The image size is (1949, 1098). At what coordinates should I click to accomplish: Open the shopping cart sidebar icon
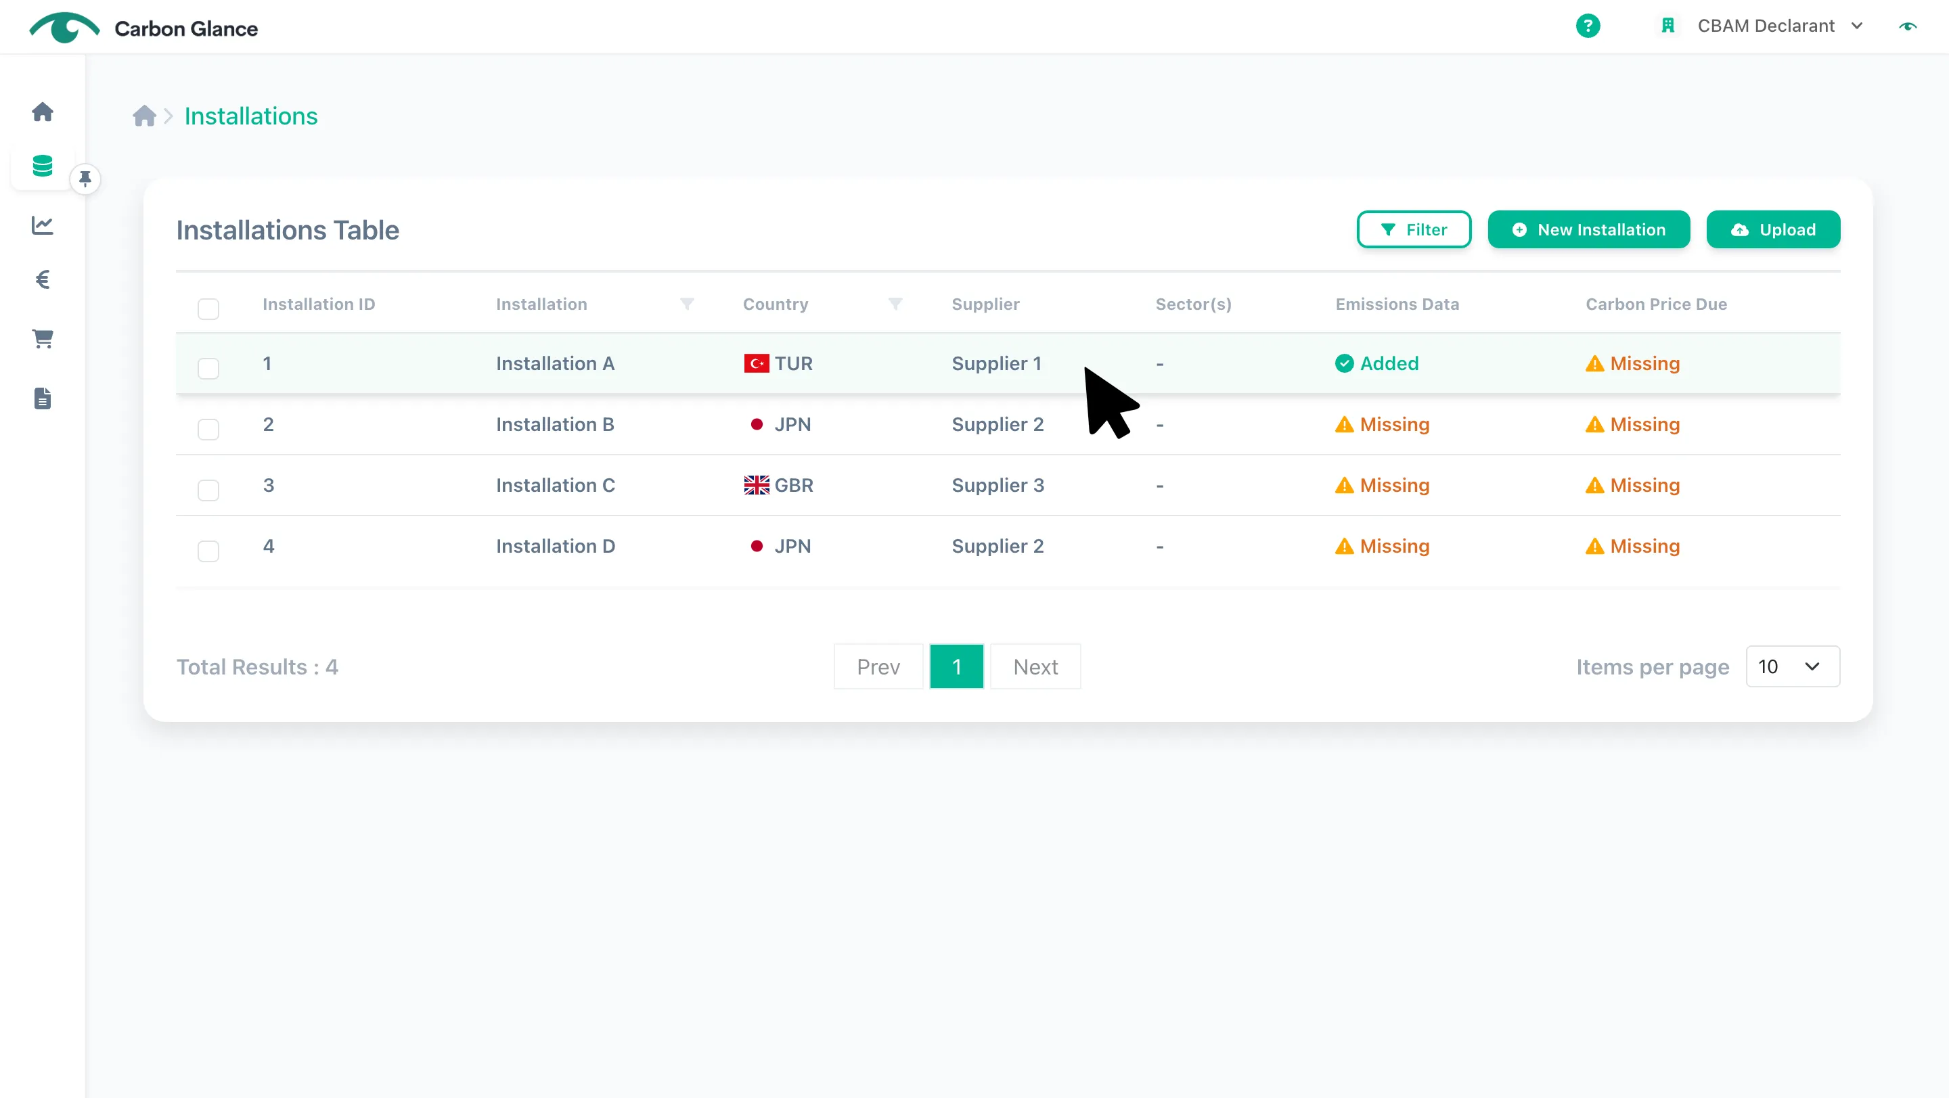click(43, 339)
